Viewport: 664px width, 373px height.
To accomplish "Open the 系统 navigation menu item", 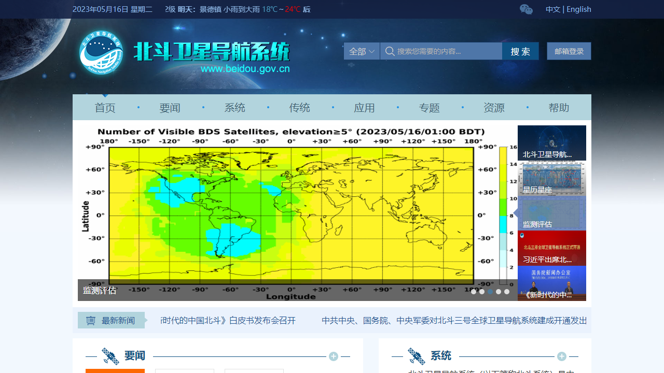I will [x=234, y=108].
